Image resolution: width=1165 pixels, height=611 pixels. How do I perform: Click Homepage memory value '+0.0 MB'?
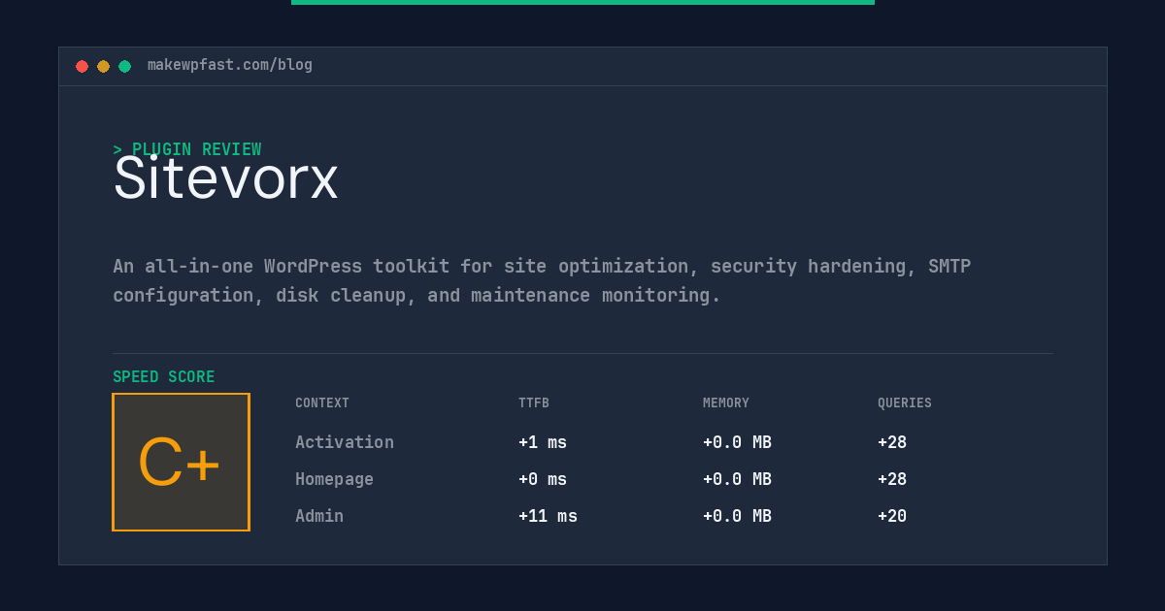click(x=737, y=479)
